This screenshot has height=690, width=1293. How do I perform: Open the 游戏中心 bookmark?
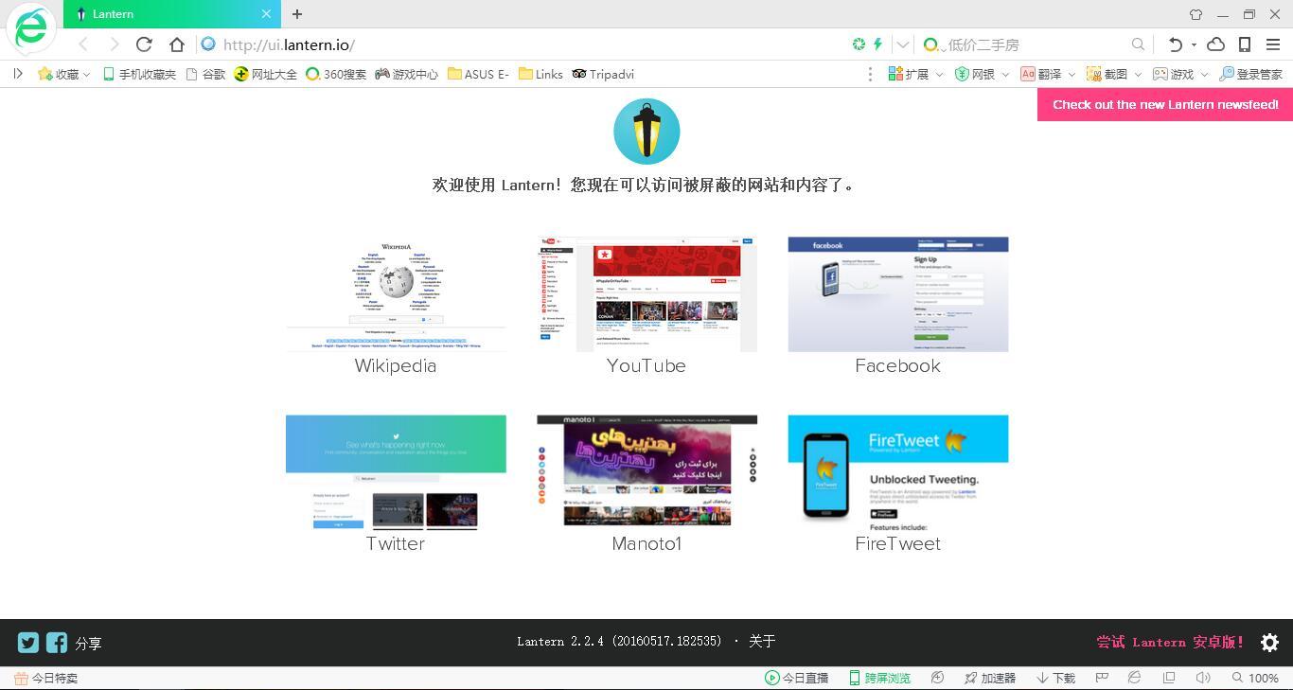[x=406, y=74]
